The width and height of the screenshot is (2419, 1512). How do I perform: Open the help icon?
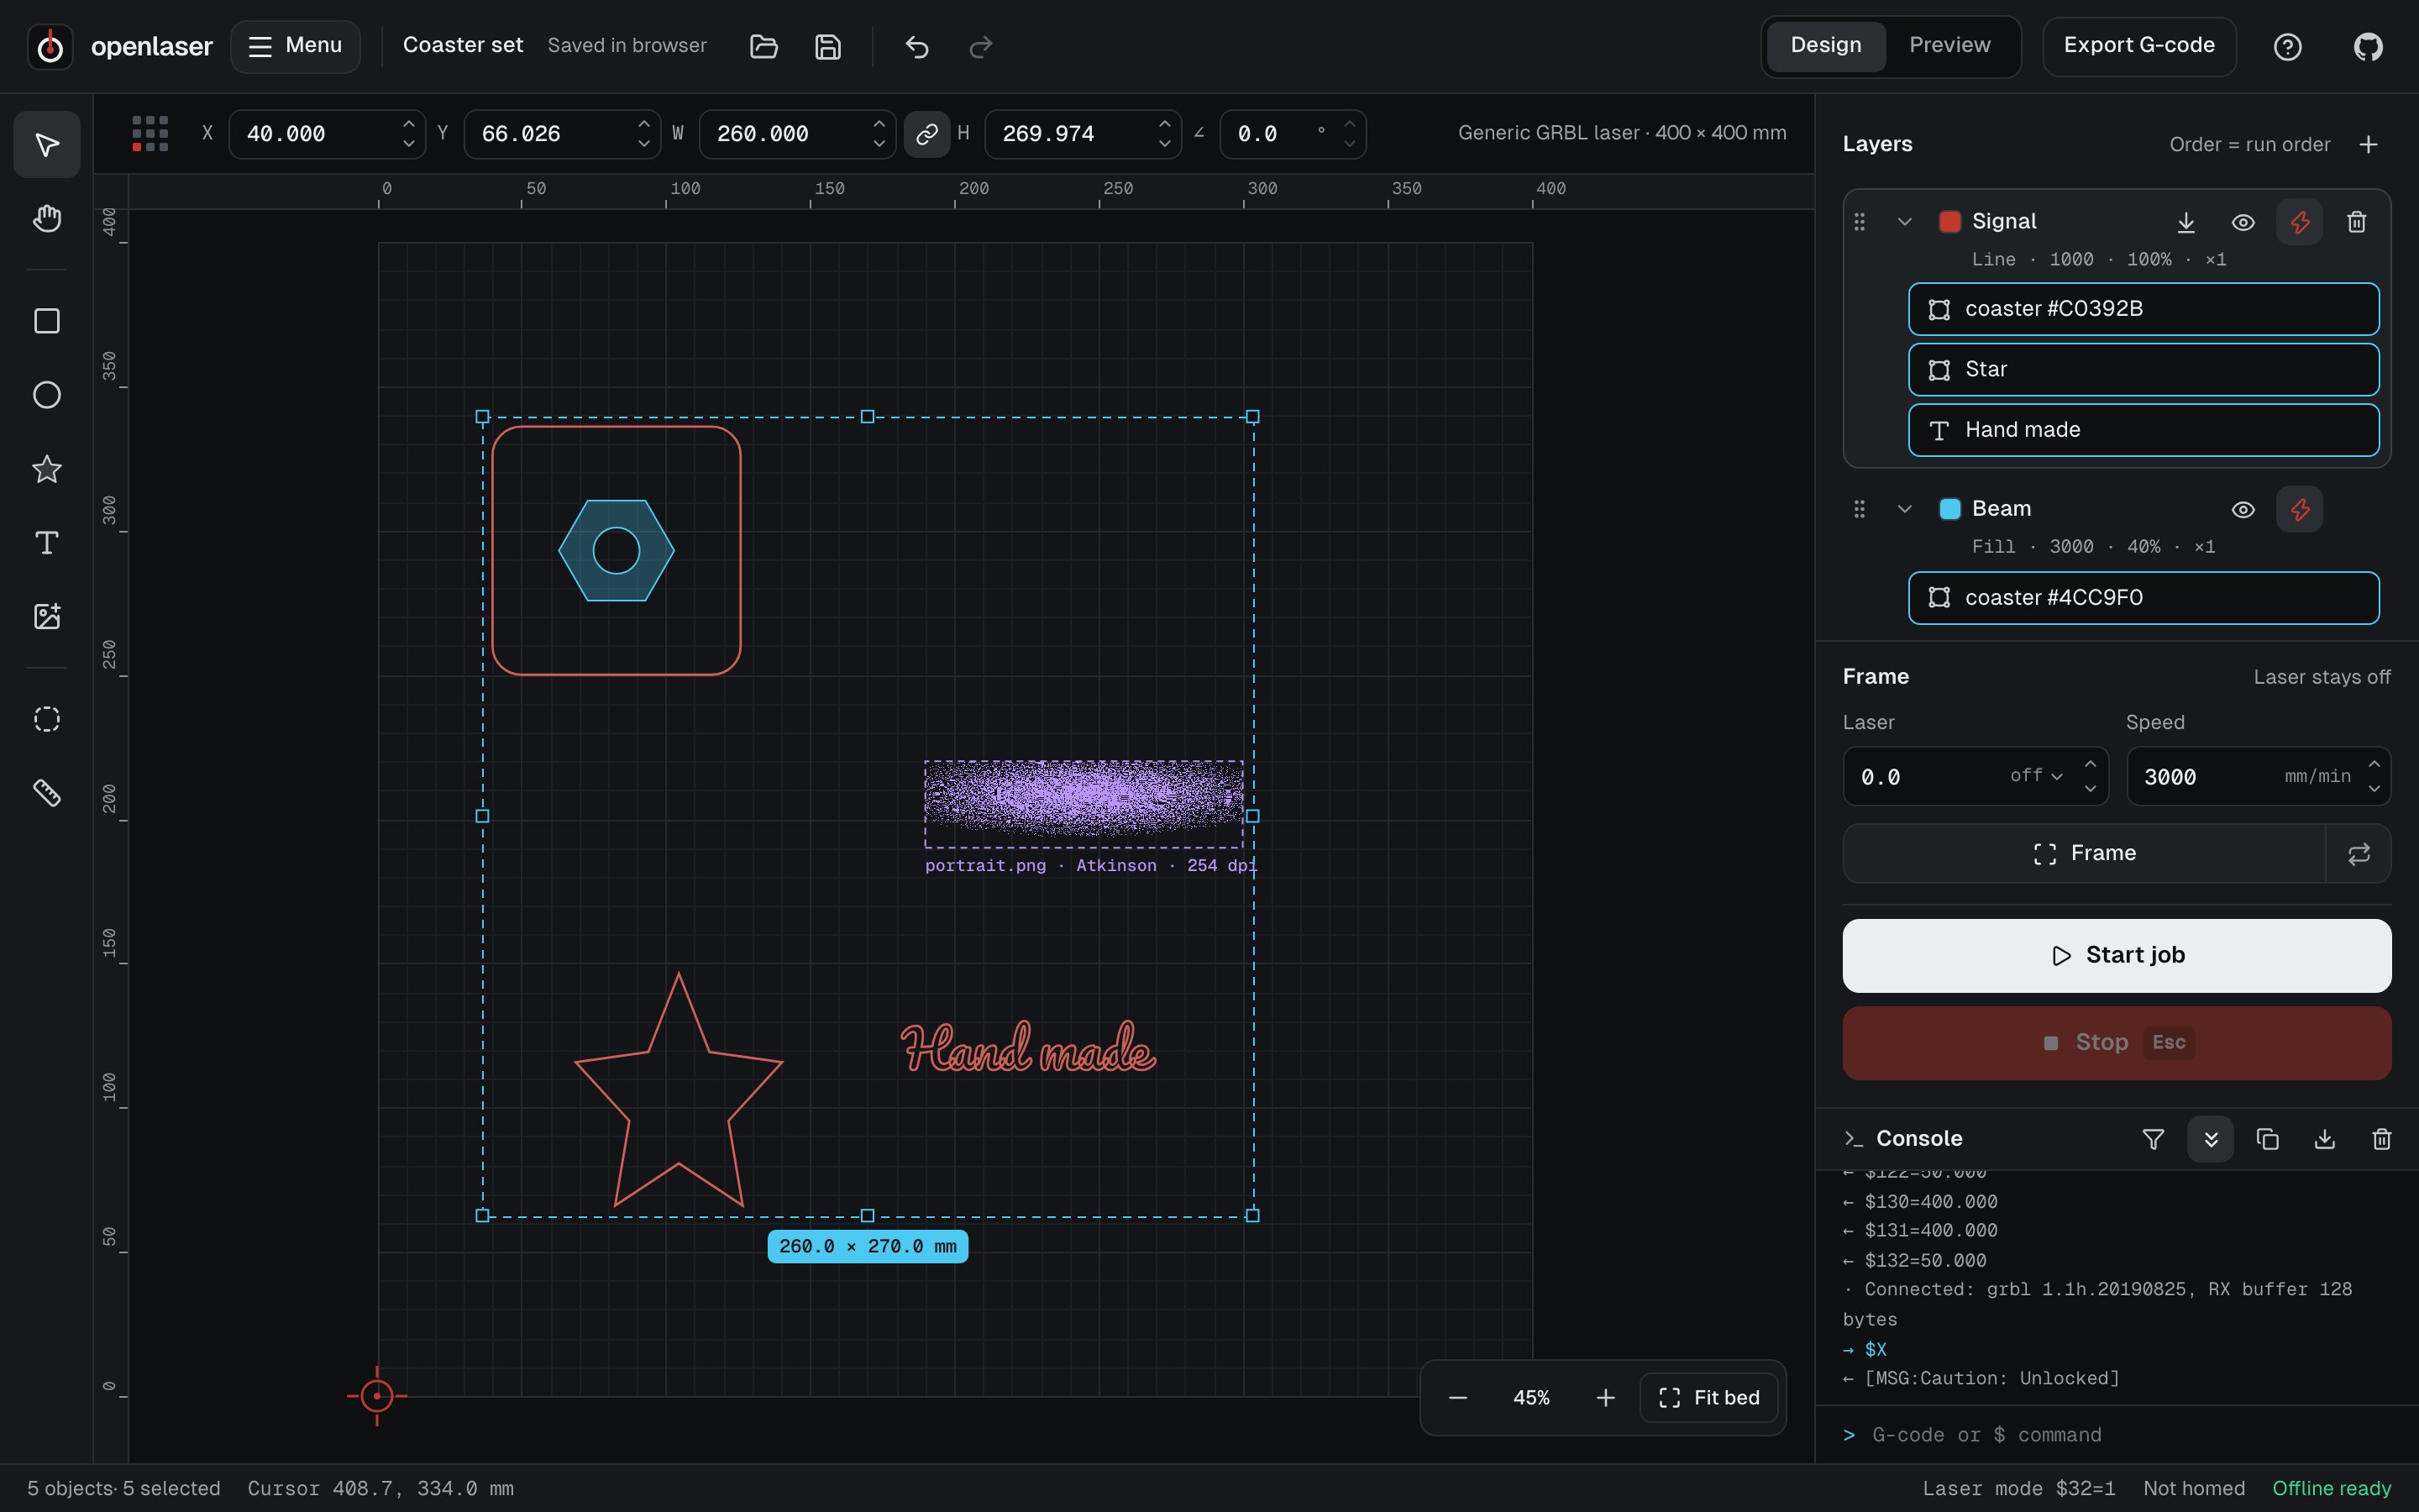point(2287,46)
